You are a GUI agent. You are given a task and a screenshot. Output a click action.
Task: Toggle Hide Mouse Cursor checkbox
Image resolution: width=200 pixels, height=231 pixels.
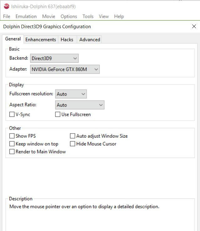[73, 144]
